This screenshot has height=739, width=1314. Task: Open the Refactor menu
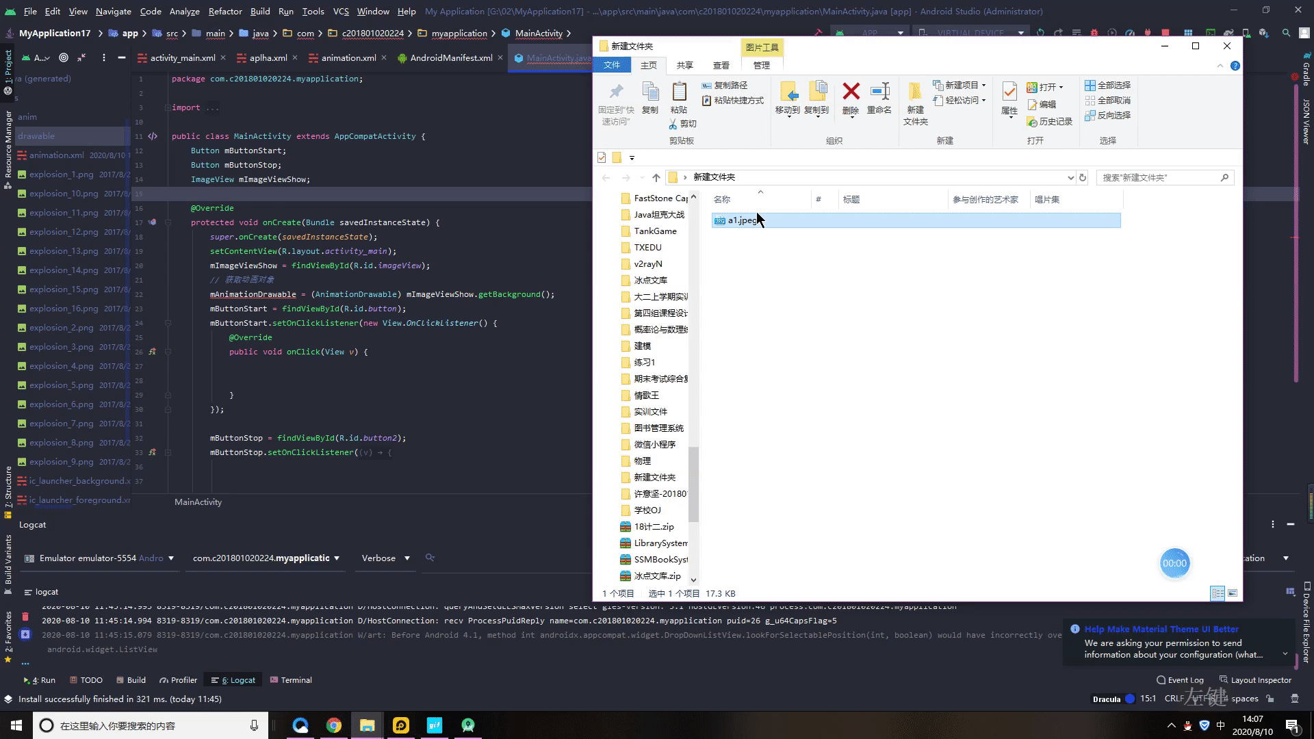225,11
